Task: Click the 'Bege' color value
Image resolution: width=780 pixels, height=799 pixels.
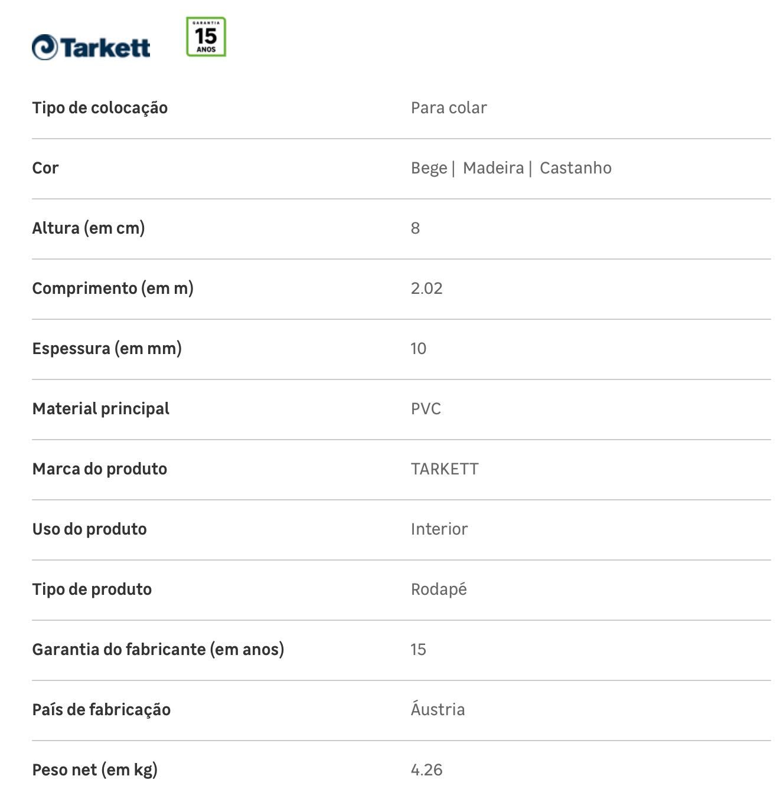Action: pyautogui.click(x=429, y=168)
